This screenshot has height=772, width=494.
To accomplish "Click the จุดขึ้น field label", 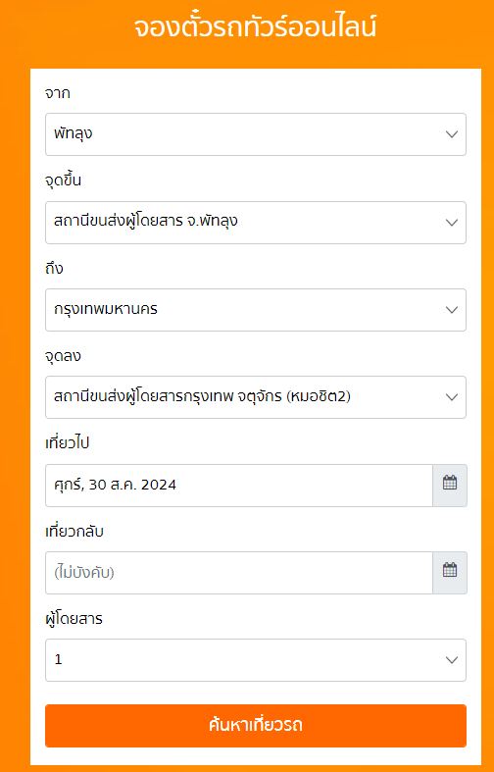I will 63,180.
